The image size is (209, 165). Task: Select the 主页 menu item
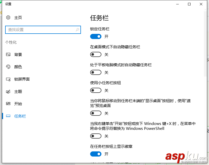coord(18,17)
